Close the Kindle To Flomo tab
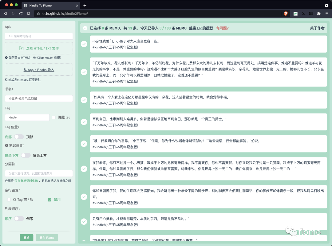332x246 pixels. (x=77, y=6)
